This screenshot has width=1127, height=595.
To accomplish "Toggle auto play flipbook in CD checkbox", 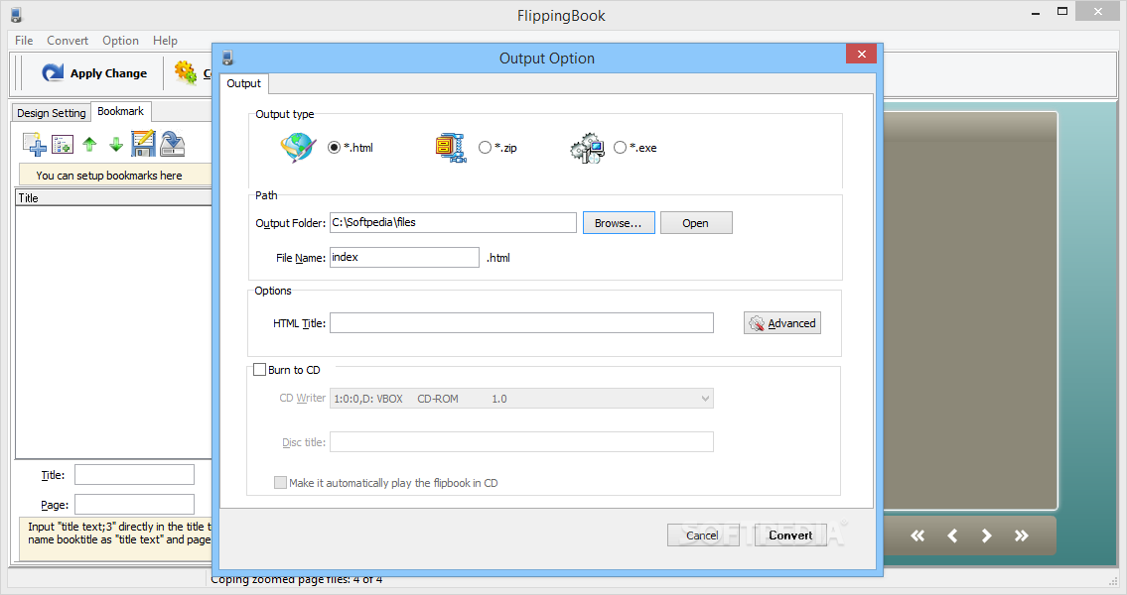I will coord(280,482).
